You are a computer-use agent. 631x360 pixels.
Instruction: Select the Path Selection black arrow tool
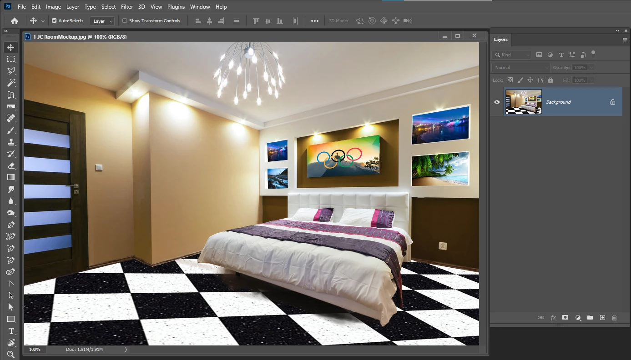pyautogui.click(x=11, y=295)
